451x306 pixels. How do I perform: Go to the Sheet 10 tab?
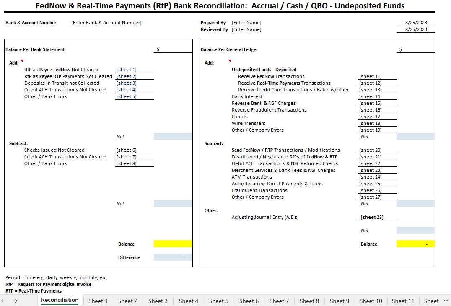pyautogui.click(x=371, y=301)
